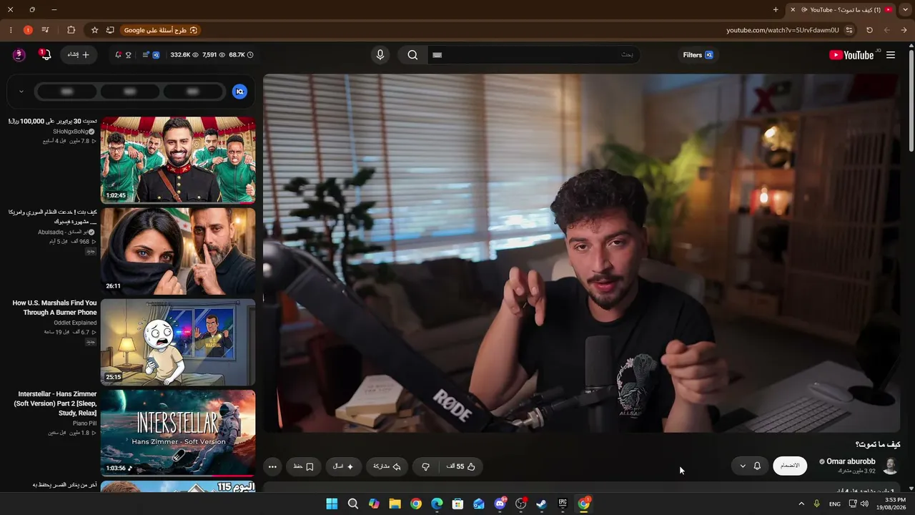Click the Ask Google (طرح أسئلة على Google) chip
Viewport: 915px width, 515px height.
pyautogui.click(x=161, y=30)
